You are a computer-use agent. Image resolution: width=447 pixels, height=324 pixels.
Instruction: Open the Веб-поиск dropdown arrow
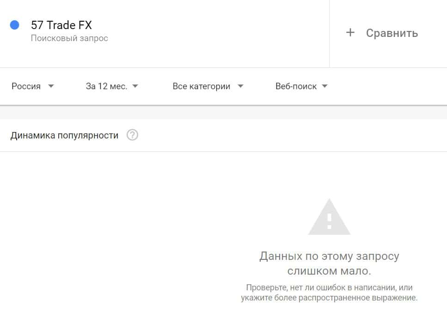click(325, 86)
